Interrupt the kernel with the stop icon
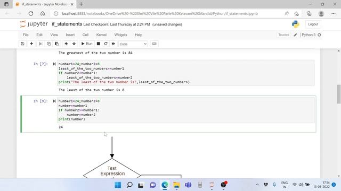341x191 pixels. tap(98, 44)
